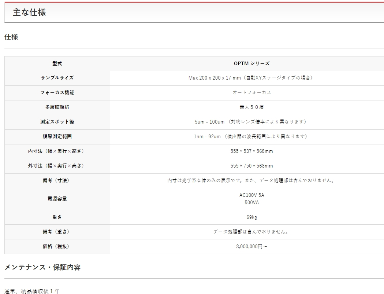The width and height of the screenshot is (384, 294).
Task: Select the 測定スポット径 row label
Action: coord(57,122)
